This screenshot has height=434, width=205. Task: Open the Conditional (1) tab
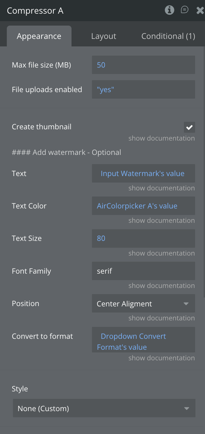click(168, 36)
